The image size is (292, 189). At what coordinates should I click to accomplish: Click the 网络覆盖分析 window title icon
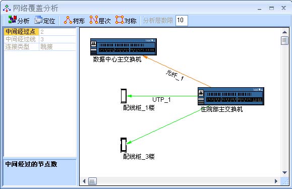tap(7, 9)
